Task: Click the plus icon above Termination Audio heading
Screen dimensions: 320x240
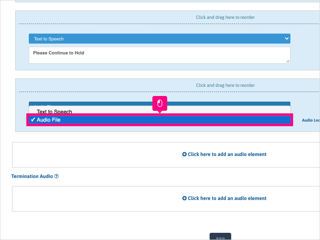Action: [184, 154]
